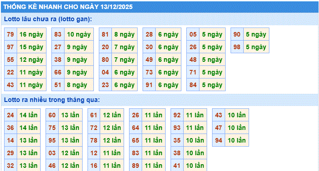Select the '15 ngày' cell
Viewport: 319px width, 171px height.
click(31, 47)
